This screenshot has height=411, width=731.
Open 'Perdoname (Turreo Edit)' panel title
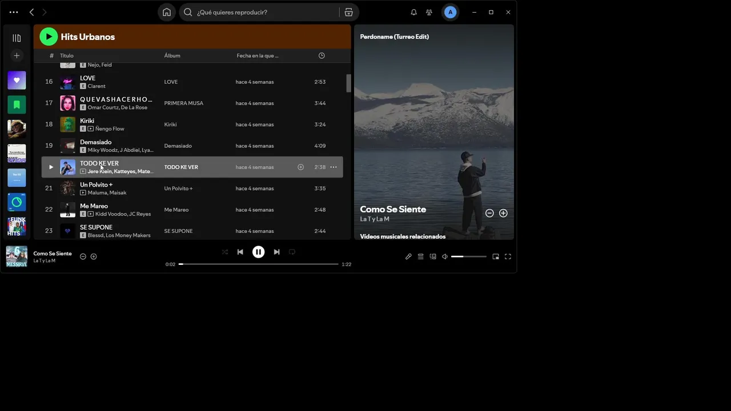coord(394,37)
